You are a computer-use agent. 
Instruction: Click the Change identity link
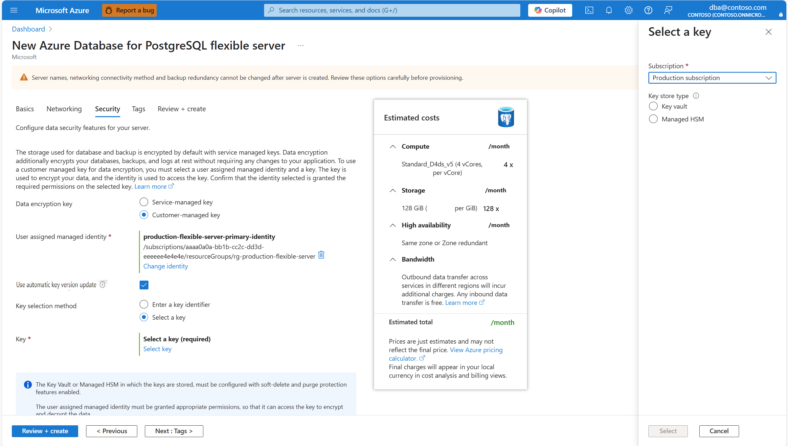[166, 266]
